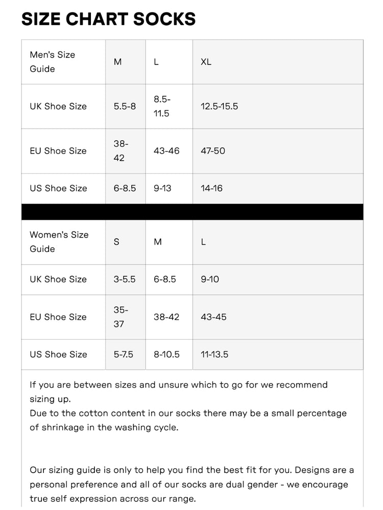
Task: Click the black divider bar between tables
Action: tap(192, 212)
